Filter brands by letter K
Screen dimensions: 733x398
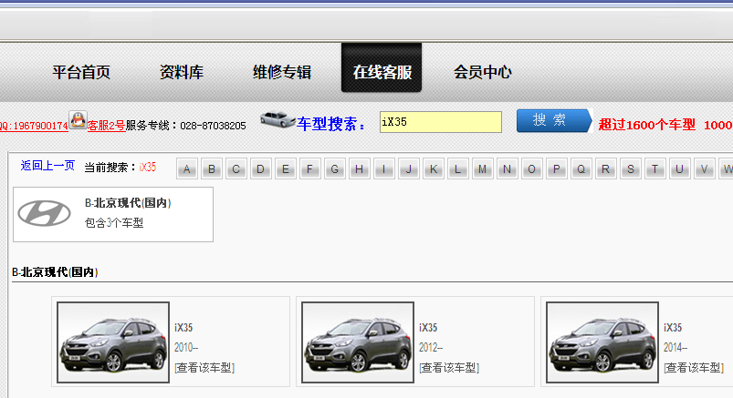434,168
